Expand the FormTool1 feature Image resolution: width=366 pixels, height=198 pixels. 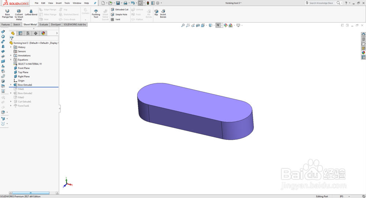(x=11, y=106)
